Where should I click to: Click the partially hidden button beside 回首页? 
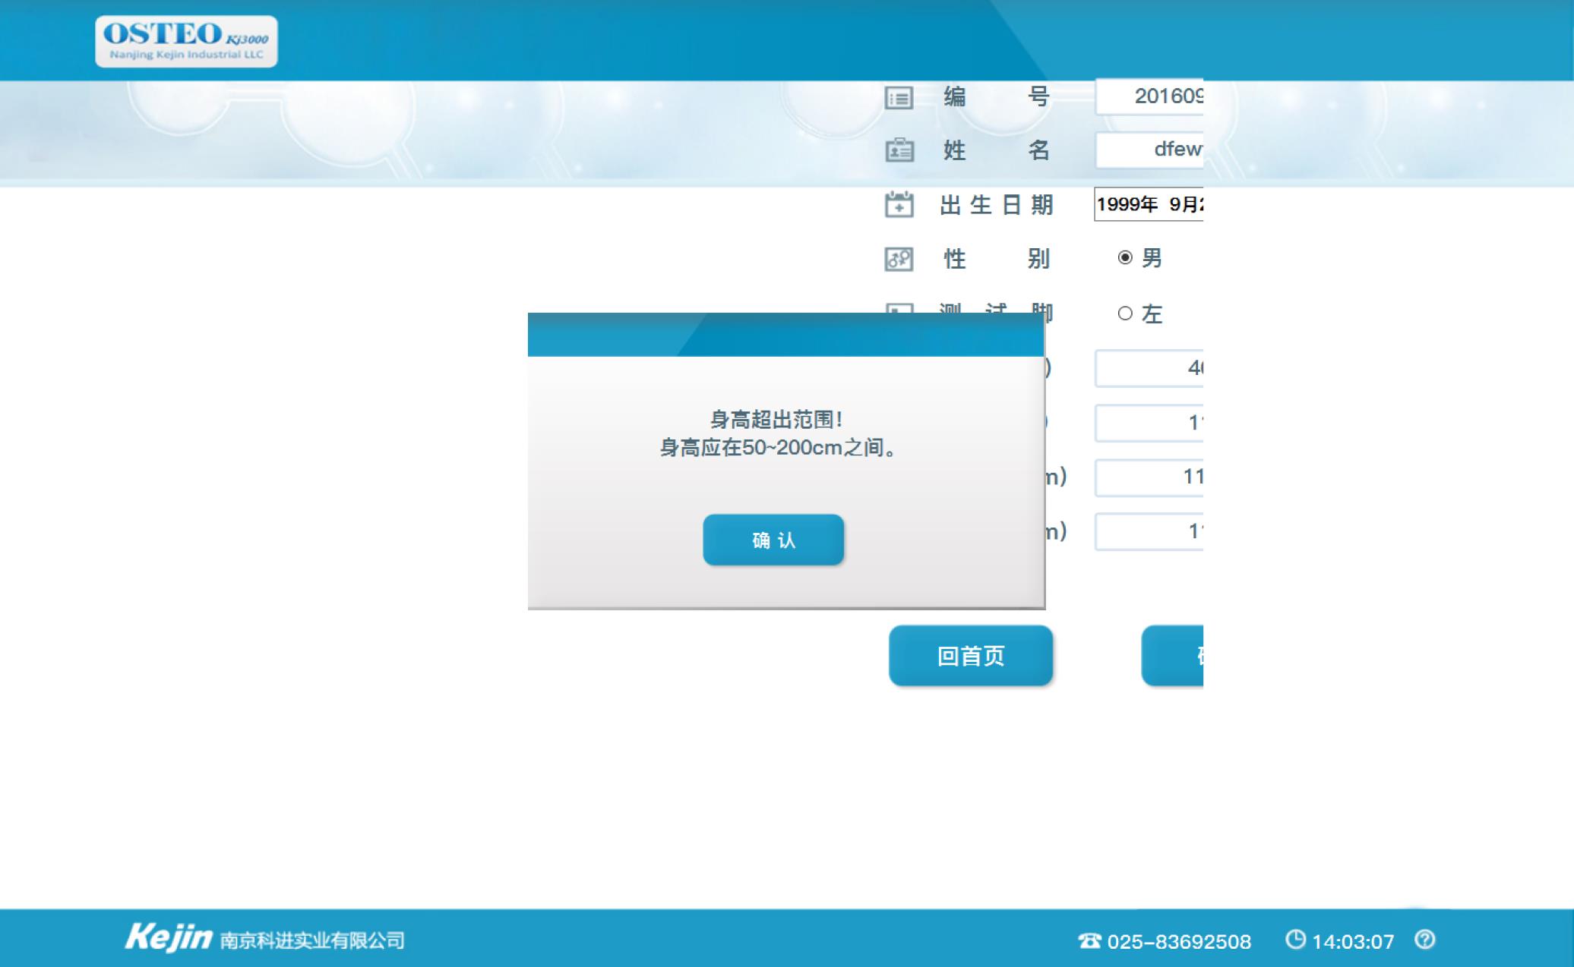(1173, 656)
